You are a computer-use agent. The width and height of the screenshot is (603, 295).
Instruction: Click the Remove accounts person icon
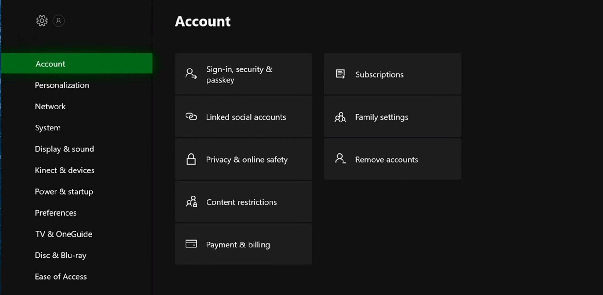[340, 159]
